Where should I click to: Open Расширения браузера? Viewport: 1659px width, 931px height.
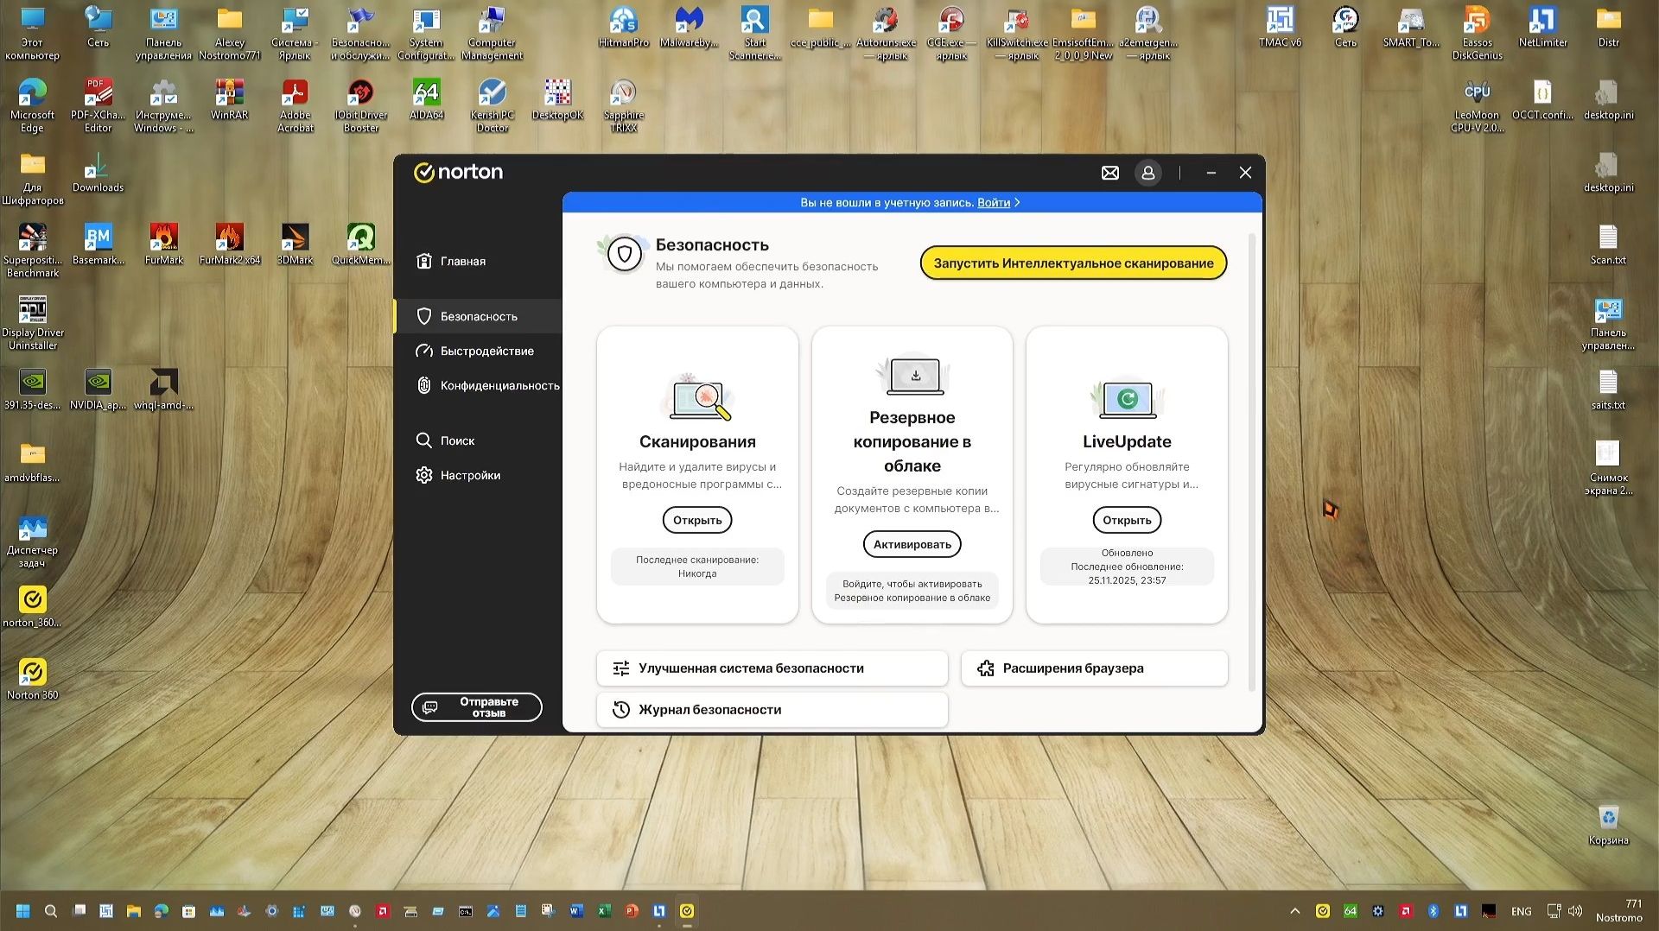[1094, 668]
